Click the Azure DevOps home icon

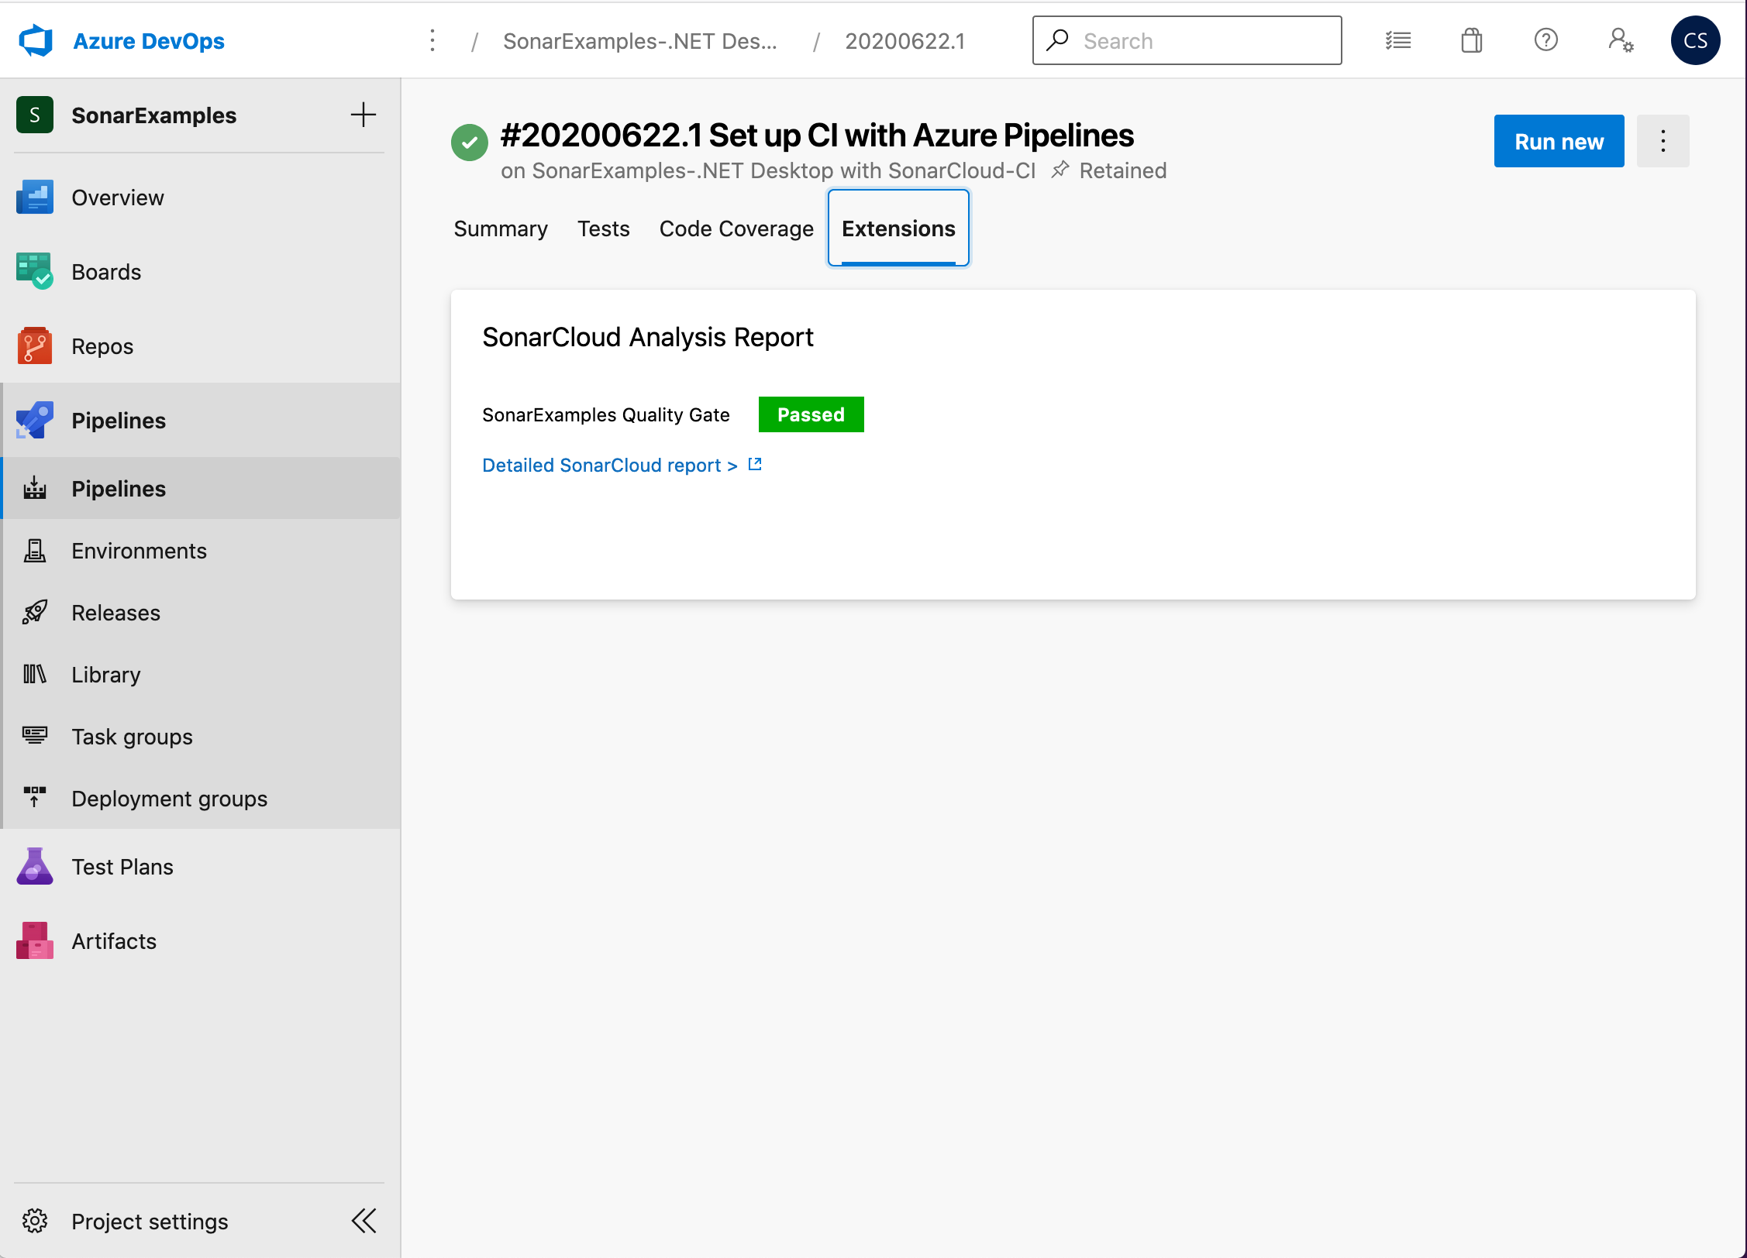36,40
